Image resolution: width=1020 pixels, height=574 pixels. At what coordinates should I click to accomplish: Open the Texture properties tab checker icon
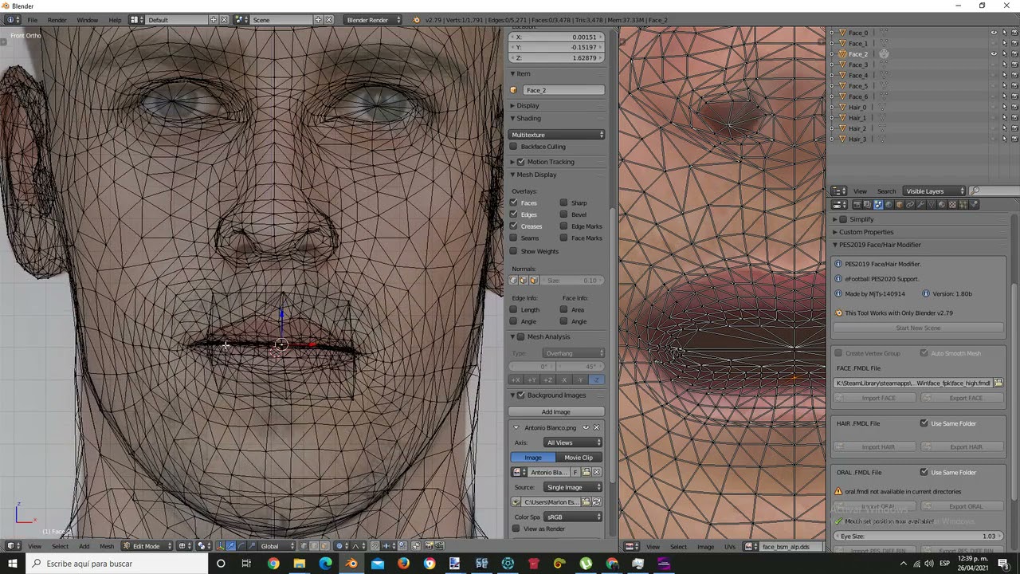tap(952, 204)
